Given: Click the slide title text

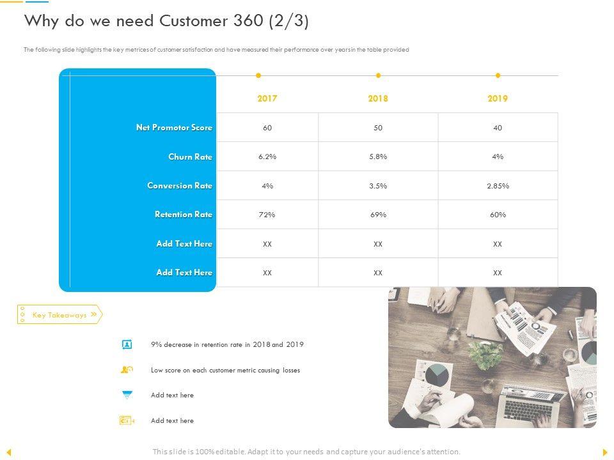Looking at the screenshot, I should 166,21.
